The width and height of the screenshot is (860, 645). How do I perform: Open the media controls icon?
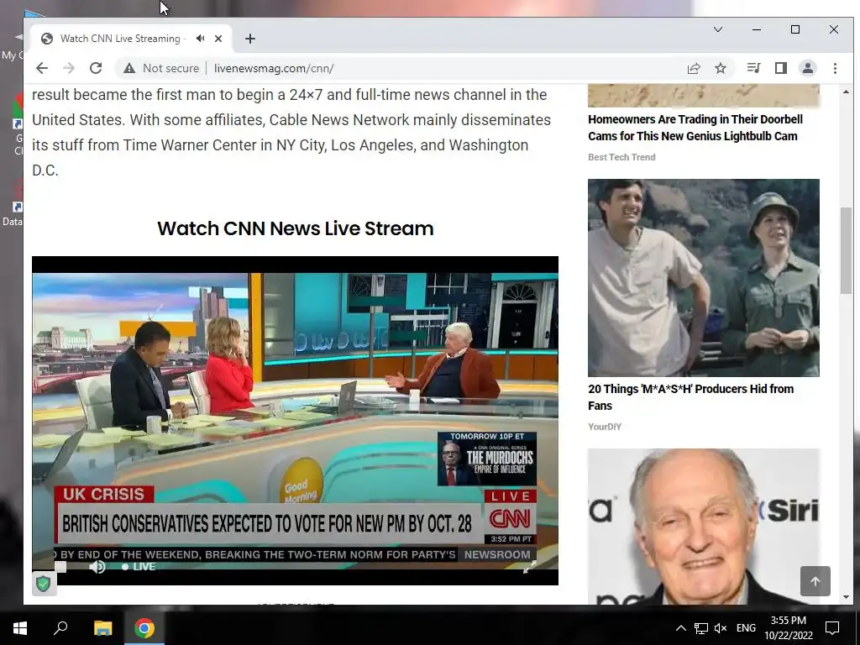tap(753, 68)
